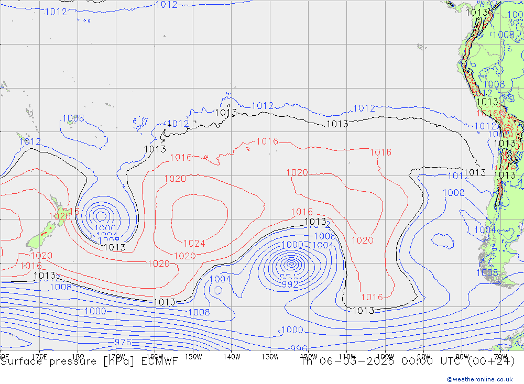Click the 992 isobar label
The width and height of the screenshot is (524, 384).
[x=290, y=284]
